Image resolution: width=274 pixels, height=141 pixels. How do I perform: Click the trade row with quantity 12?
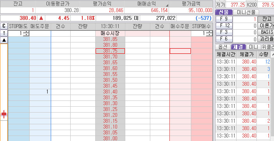click(243, 62)
